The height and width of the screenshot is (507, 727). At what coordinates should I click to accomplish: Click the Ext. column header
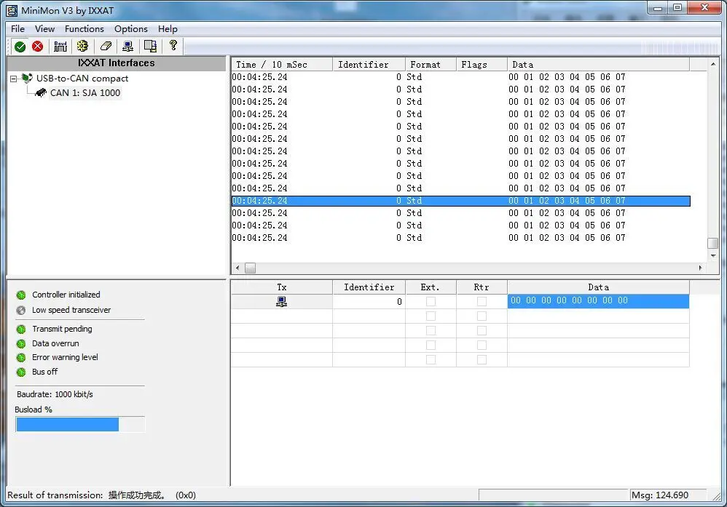(x=431, y=287)
